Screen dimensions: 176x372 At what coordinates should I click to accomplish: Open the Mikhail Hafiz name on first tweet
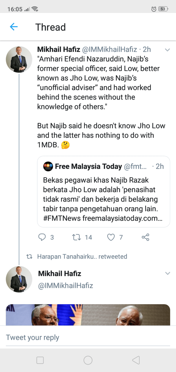pyautogui.click(x=59, y=49)
